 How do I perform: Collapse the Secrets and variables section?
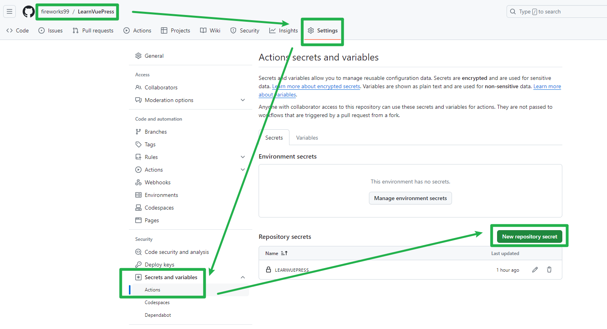tap(242, 277)
